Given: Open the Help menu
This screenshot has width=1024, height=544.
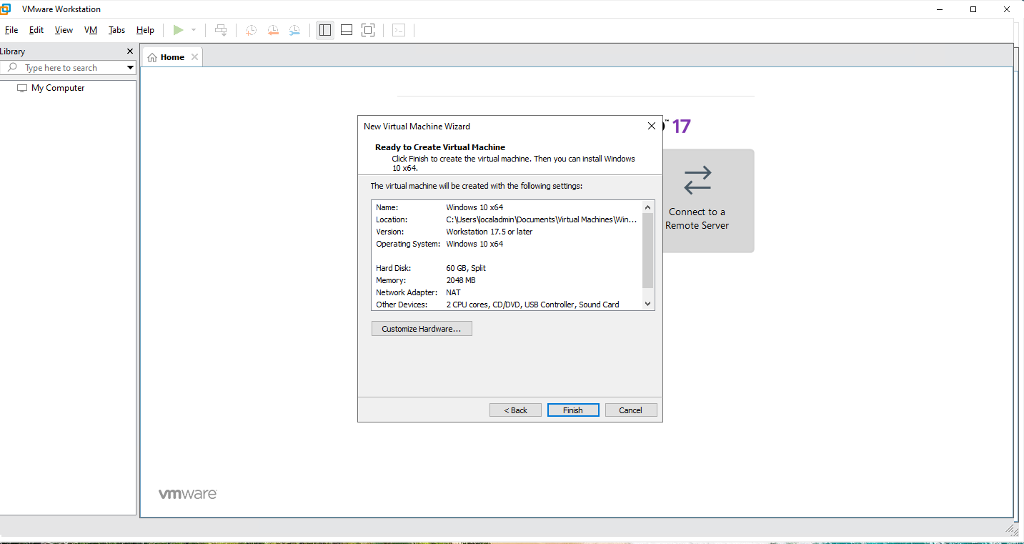Looking at the screenshot, I should (146, 30).
